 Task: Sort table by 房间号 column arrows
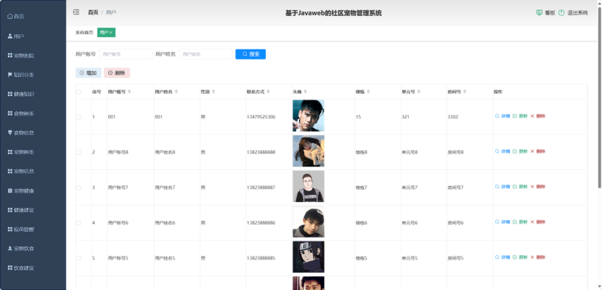pyautogui.click(x=465, y=92)
